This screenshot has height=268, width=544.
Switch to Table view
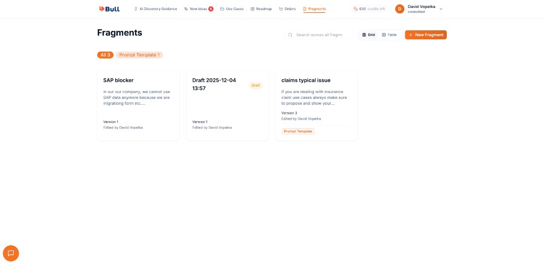(x=389, y=35)
